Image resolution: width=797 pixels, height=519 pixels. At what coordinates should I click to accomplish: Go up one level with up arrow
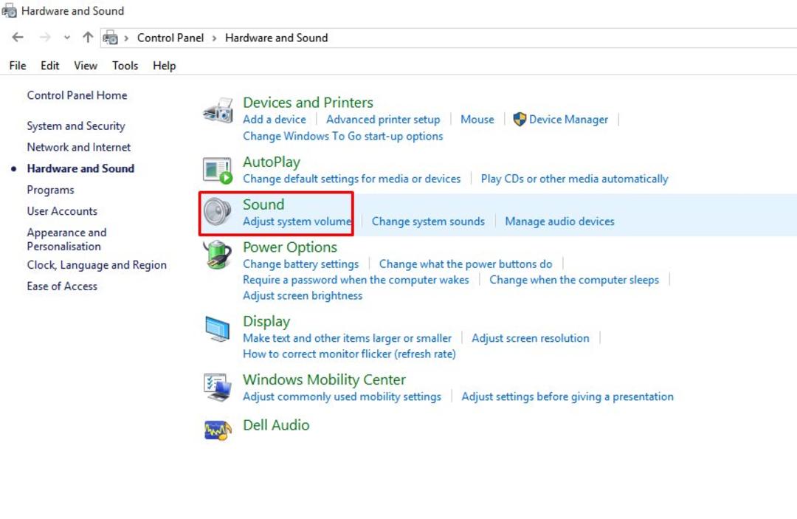(88, 37)
